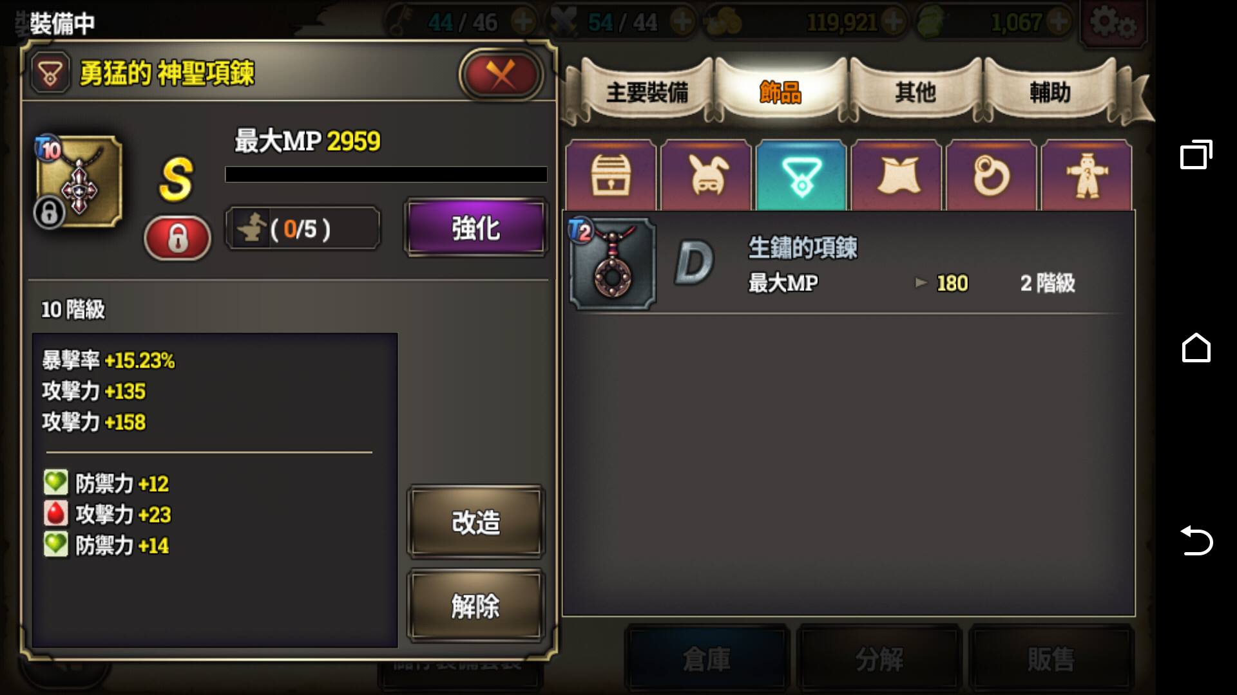
Task: Select the 生鏽的項鍊 list item
Action: (x=848, y=264)
